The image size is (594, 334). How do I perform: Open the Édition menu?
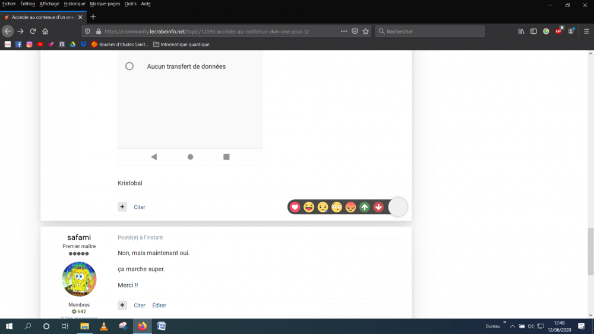[x=28, y=4]
